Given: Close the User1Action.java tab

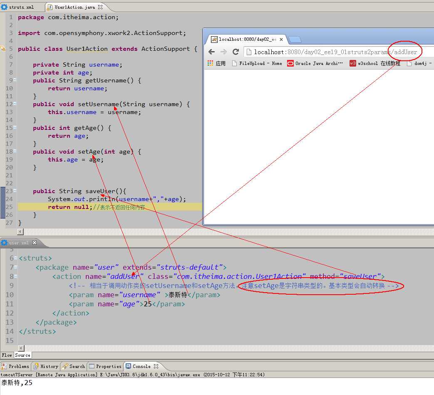Looking at the screenshot, I should [x=100, y=7].
